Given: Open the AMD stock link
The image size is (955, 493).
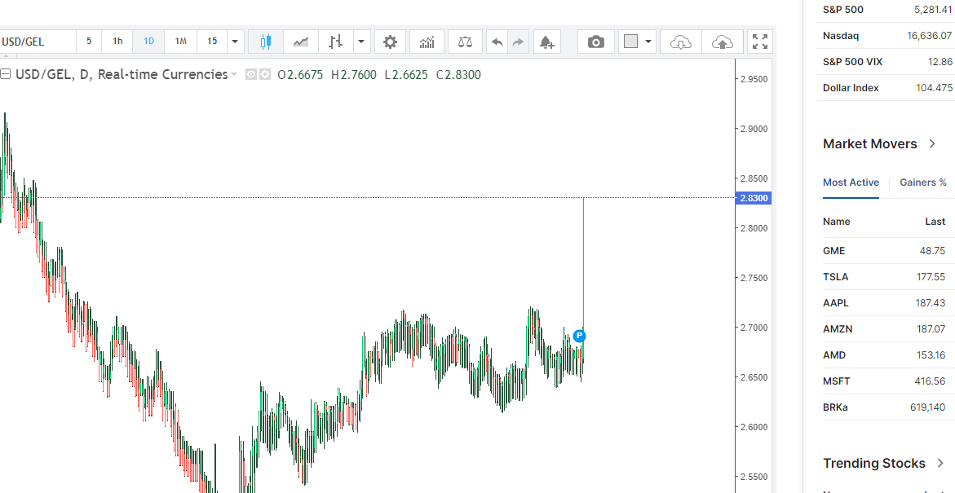Looking at the screenshot, I should point(834,355).
